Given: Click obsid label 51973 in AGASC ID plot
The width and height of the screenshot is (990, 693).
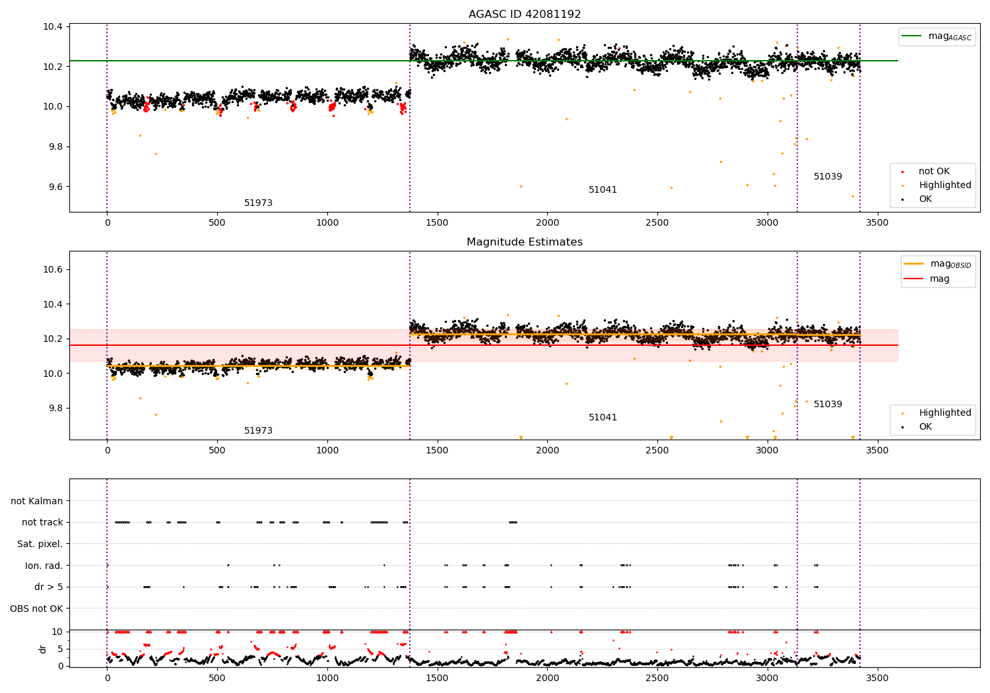Looking at the screenshot, I should tap(258, 203).
